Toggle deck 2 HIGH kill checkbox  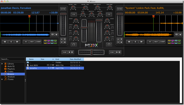pyautogui.click(x=113, y=28)
